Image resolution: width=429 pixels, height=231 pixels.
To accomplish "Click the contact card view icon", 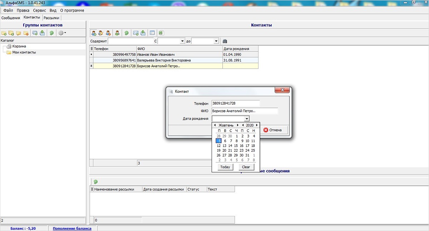I will [x=152, y=33].
